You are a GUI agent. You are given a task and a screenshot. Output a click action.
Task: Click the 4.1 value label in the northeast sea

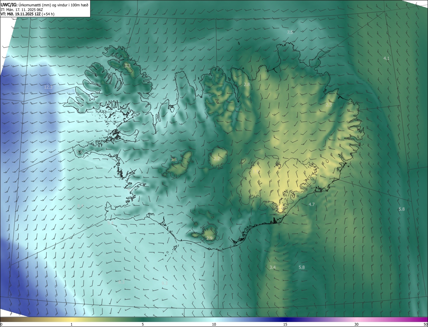386,59
